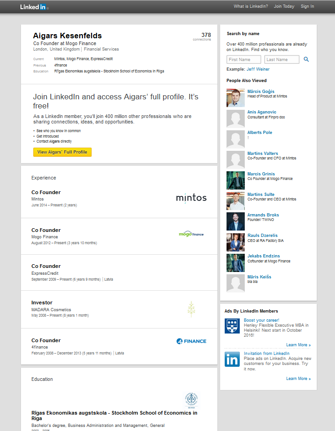Open Martins Valters name link
The height and width of the screenshot is (431, 335).
263,154
